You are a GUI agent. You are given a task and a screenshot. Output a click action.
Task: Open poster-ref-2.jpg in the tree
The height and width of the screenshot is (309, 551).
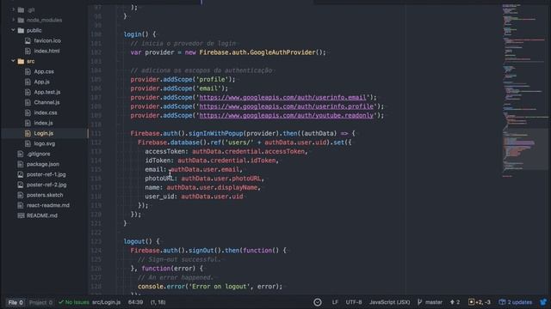46,185
